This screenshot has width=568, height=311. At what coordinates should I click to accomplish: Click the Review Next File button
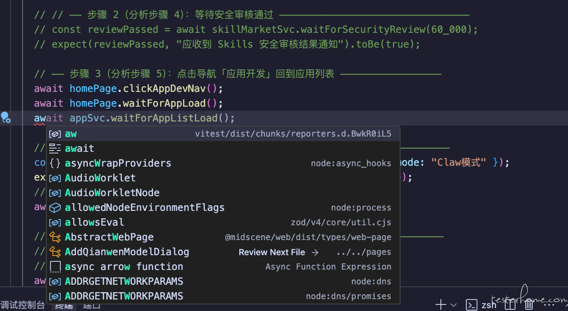(x=279, y=252)
